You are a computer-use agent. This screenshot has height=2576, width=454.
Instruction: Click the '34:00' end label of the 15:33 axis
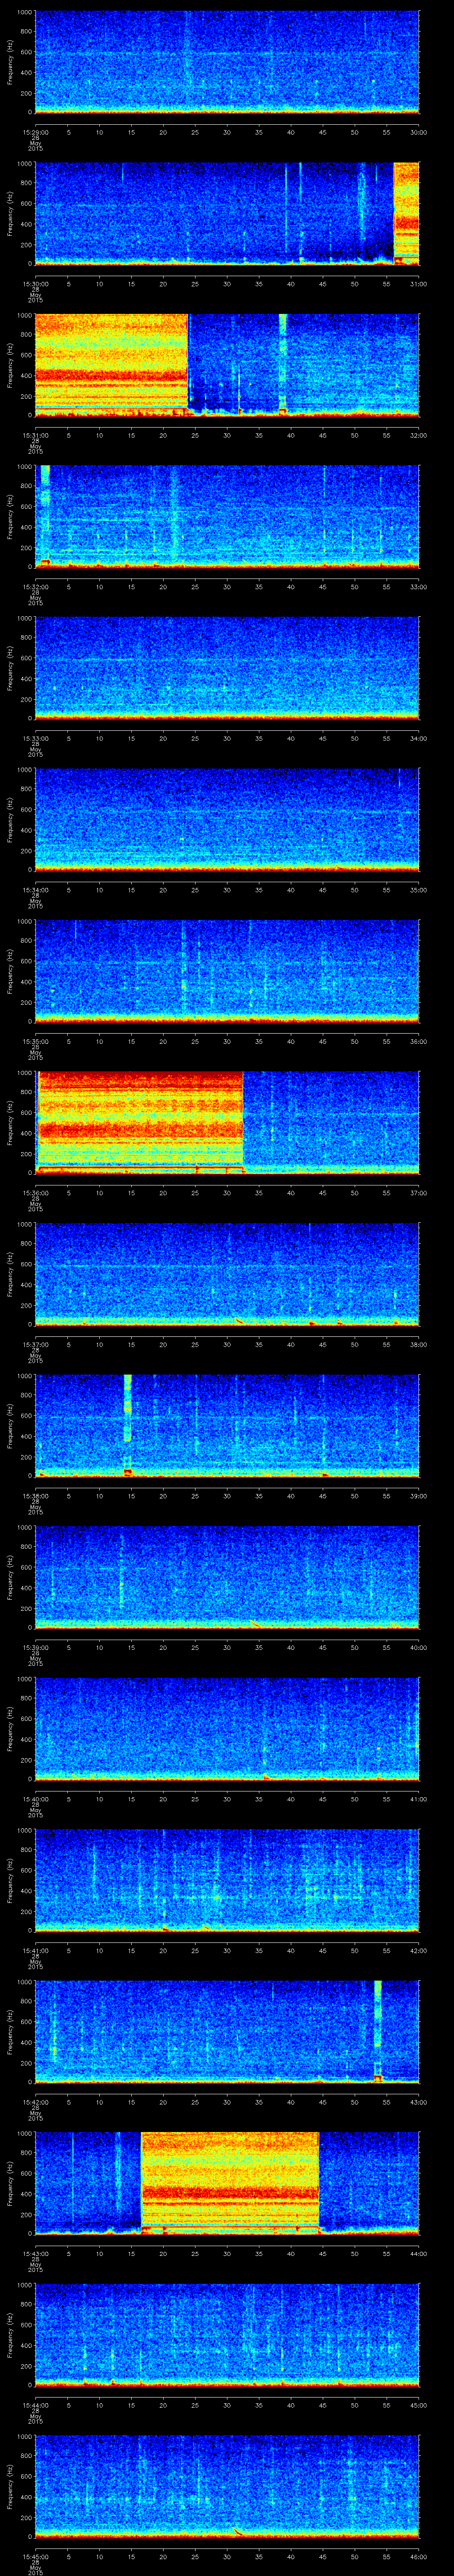pyautogui.click(x=419, y=738)
